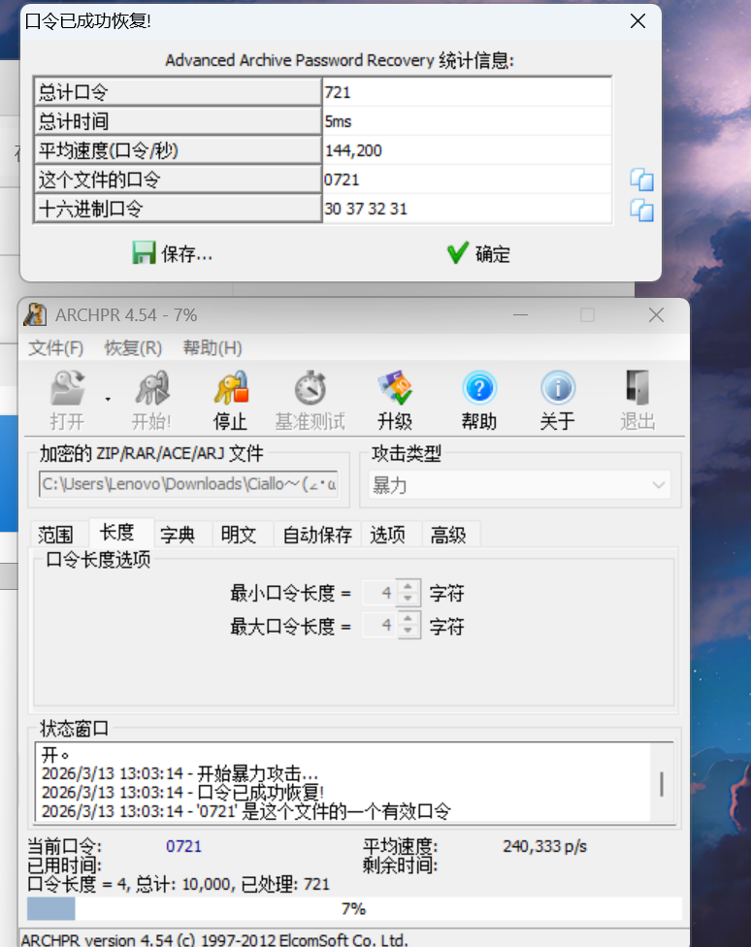
Task: Click the 这个文件的口令 value 0721
Action: 467,180
